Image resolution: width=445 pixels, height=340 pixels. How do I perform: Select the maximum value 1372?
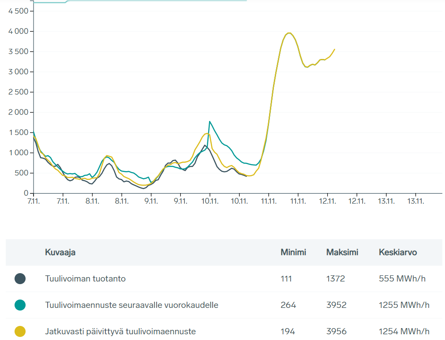pyautogui.click(x=336, y=278)
